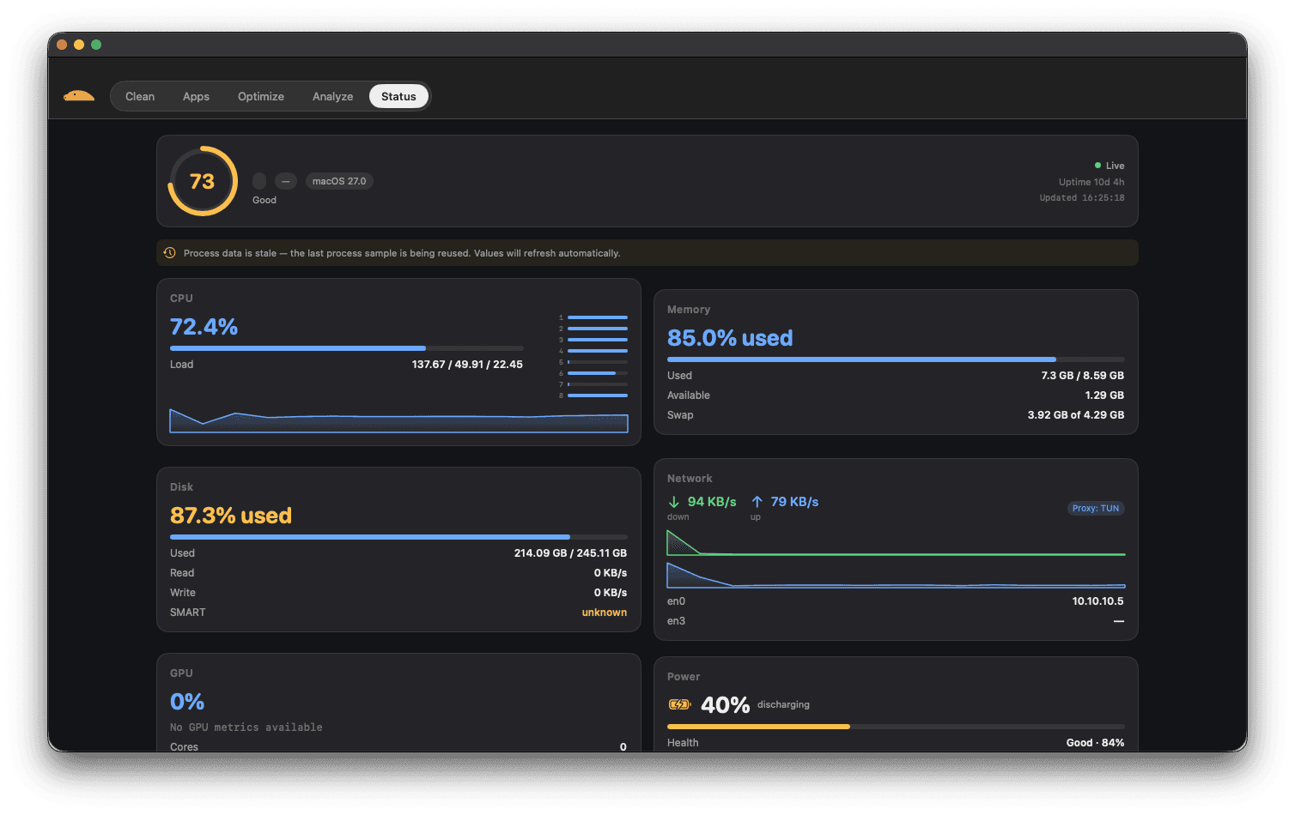The image size is (1295, 815).
Task: Click the upload arrow icon in Network
Action: tap(757, 502)
